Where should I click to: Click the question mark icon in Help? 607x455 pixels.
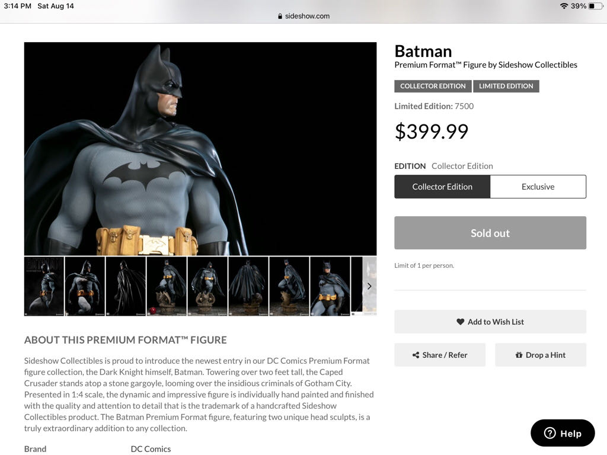(550, 433)
